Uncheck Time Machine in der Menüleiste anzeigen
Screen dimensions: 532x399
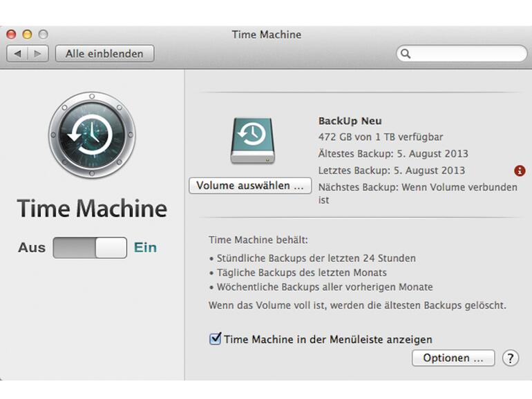pos(215,339)
